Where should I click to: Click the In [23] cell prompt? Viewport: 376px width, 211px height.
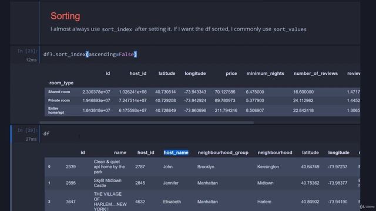tap(27, 51)
